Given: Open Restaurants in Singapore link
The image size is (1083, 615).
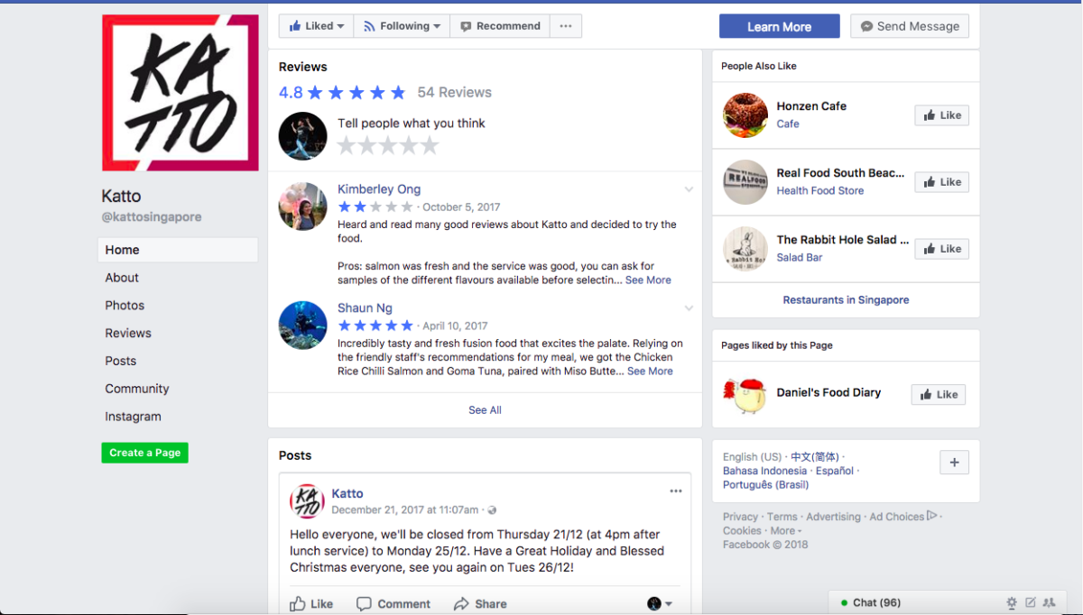Looking at the screenshot, I should pos(845,299).
